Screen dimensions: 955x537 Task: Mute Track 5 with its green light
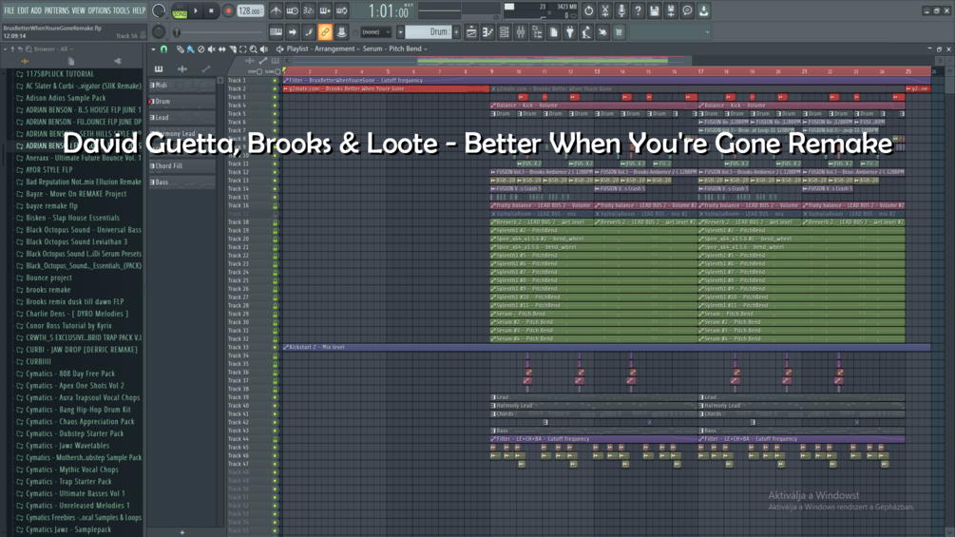275,114
